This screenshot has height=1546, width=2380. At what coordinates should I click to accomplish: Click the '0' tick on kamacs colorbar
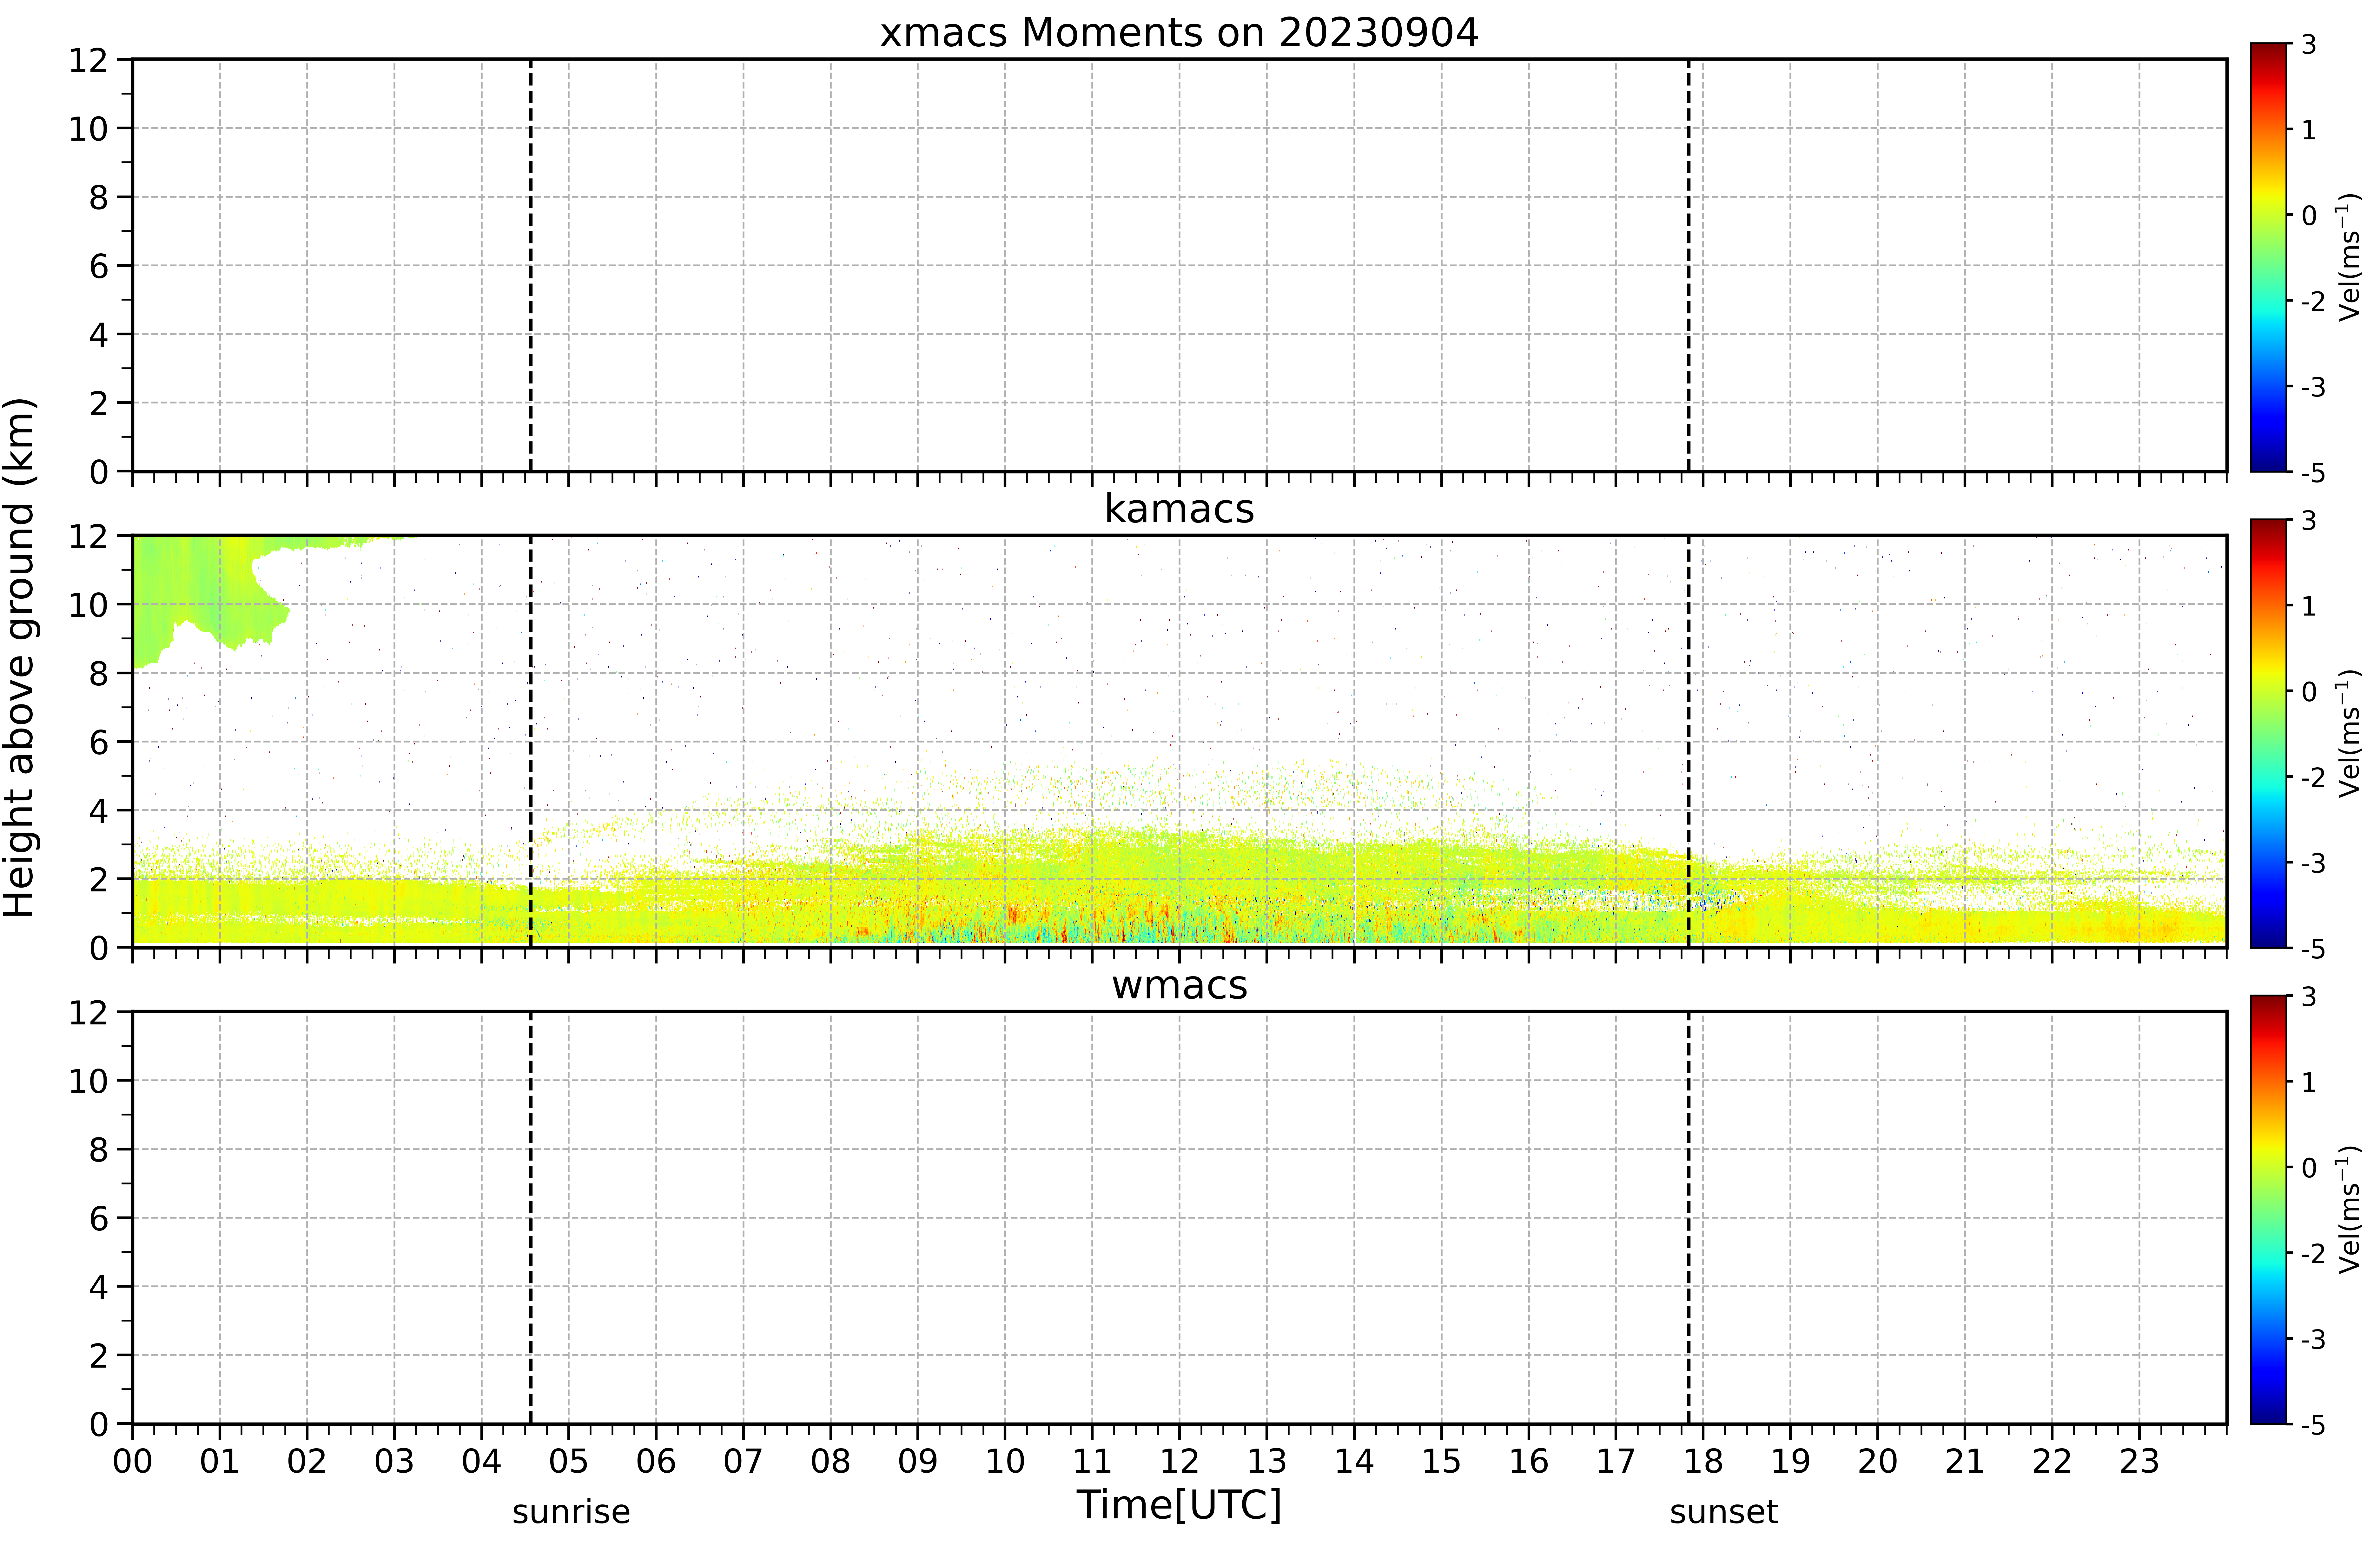(2309, 691)
